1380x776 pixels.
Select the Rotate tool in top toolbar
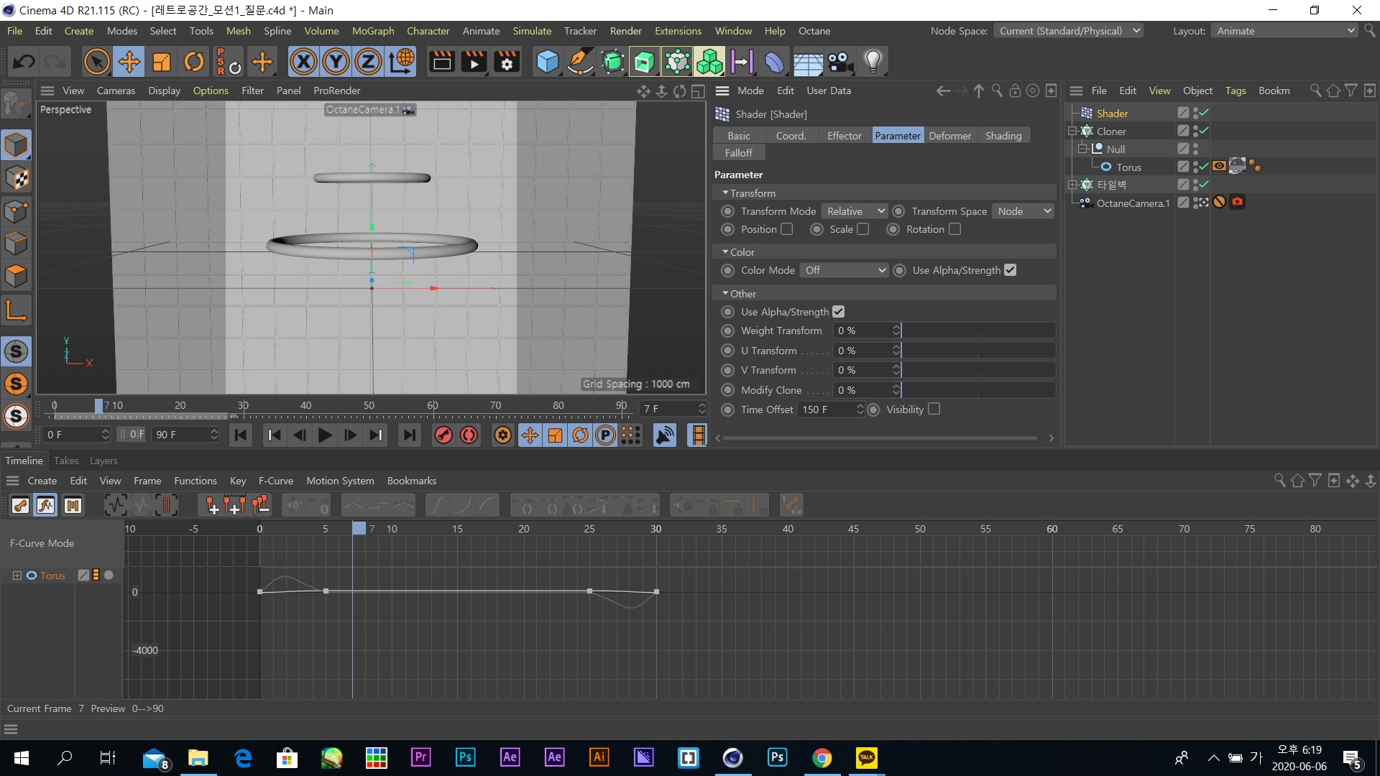[193, 62]
